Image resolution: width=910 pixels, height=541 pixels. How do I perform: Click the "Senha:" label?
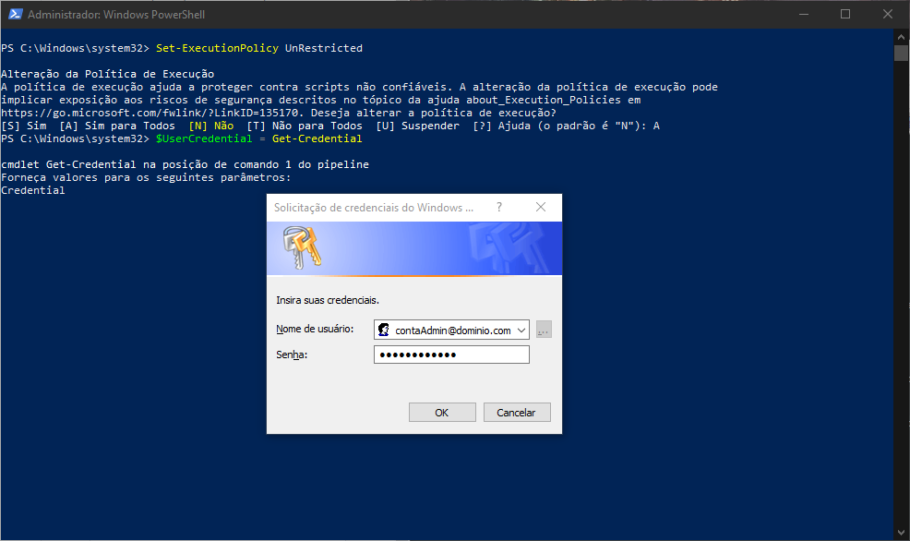(x=292, y=355)
